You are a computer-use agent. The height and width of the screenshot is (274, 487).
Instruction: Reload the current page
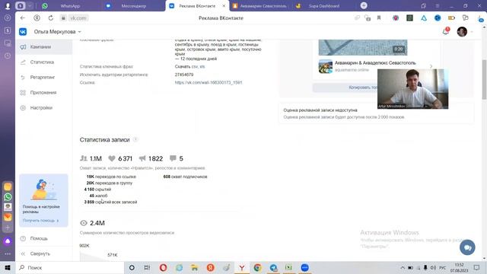pyautogui.click(x=51, y=18)
